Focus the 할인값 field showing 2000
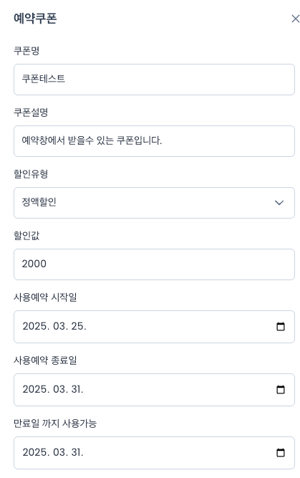Image resolution: width=300 pixels, height=478 pixels. pyautogui.click(x=154, y=264)
